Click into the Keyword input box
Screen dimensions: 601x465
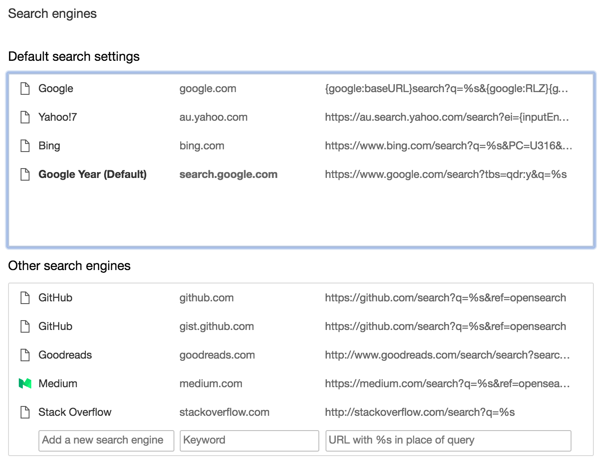click(x=249, y=440)
